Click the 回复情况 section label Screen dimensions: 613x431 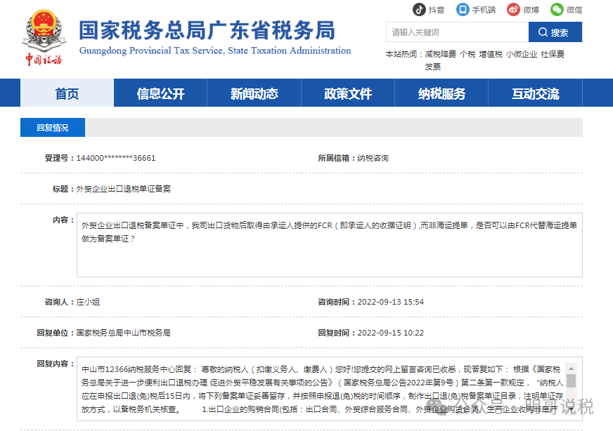tap(51, 127)
